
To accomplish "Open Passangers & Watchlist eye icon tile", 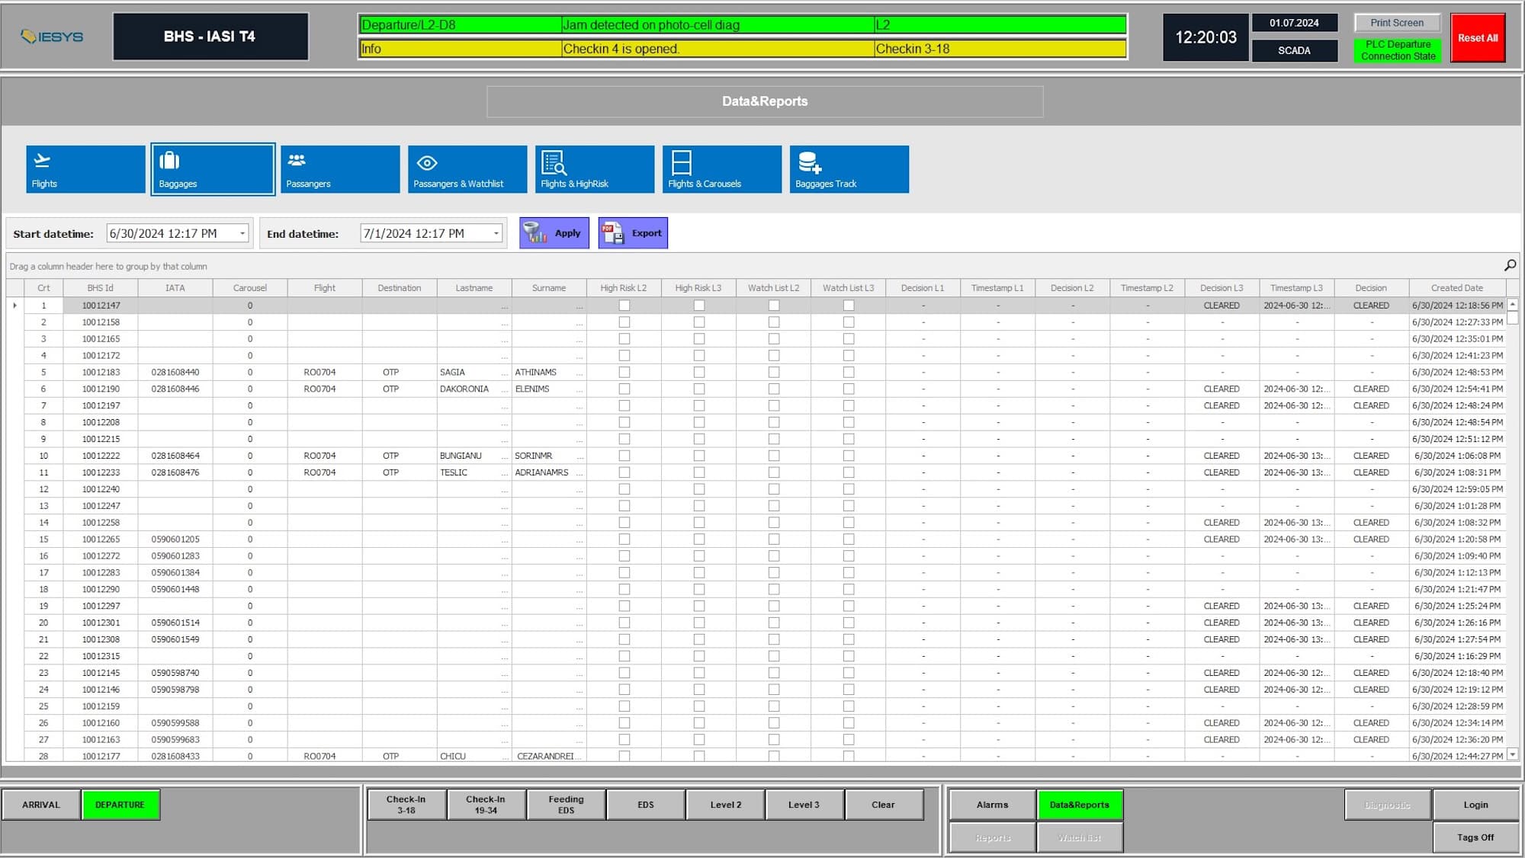I will pos(467,169).
